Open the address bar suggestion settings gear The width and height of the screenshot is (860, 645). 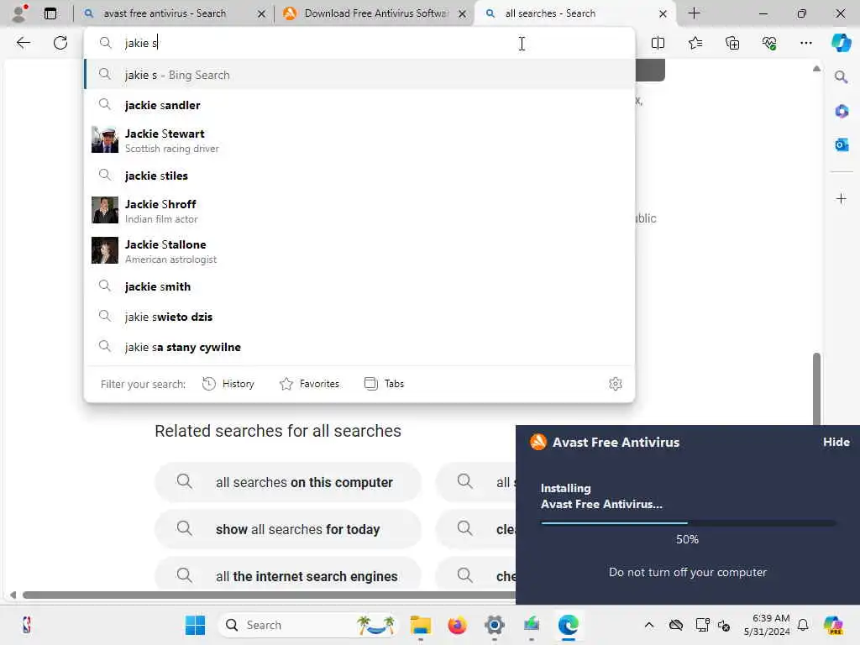[615, 384]
